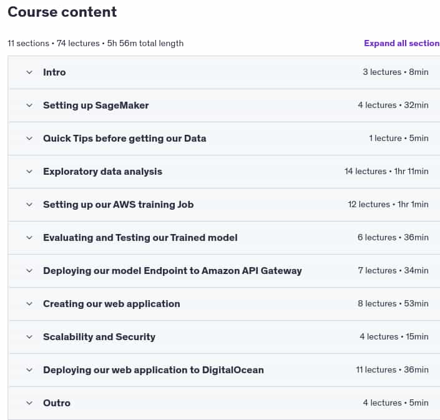Expand Deploying our web application to DigitalOcean chevron
Viewport: 440px width, 420px height.
(29, 370)
